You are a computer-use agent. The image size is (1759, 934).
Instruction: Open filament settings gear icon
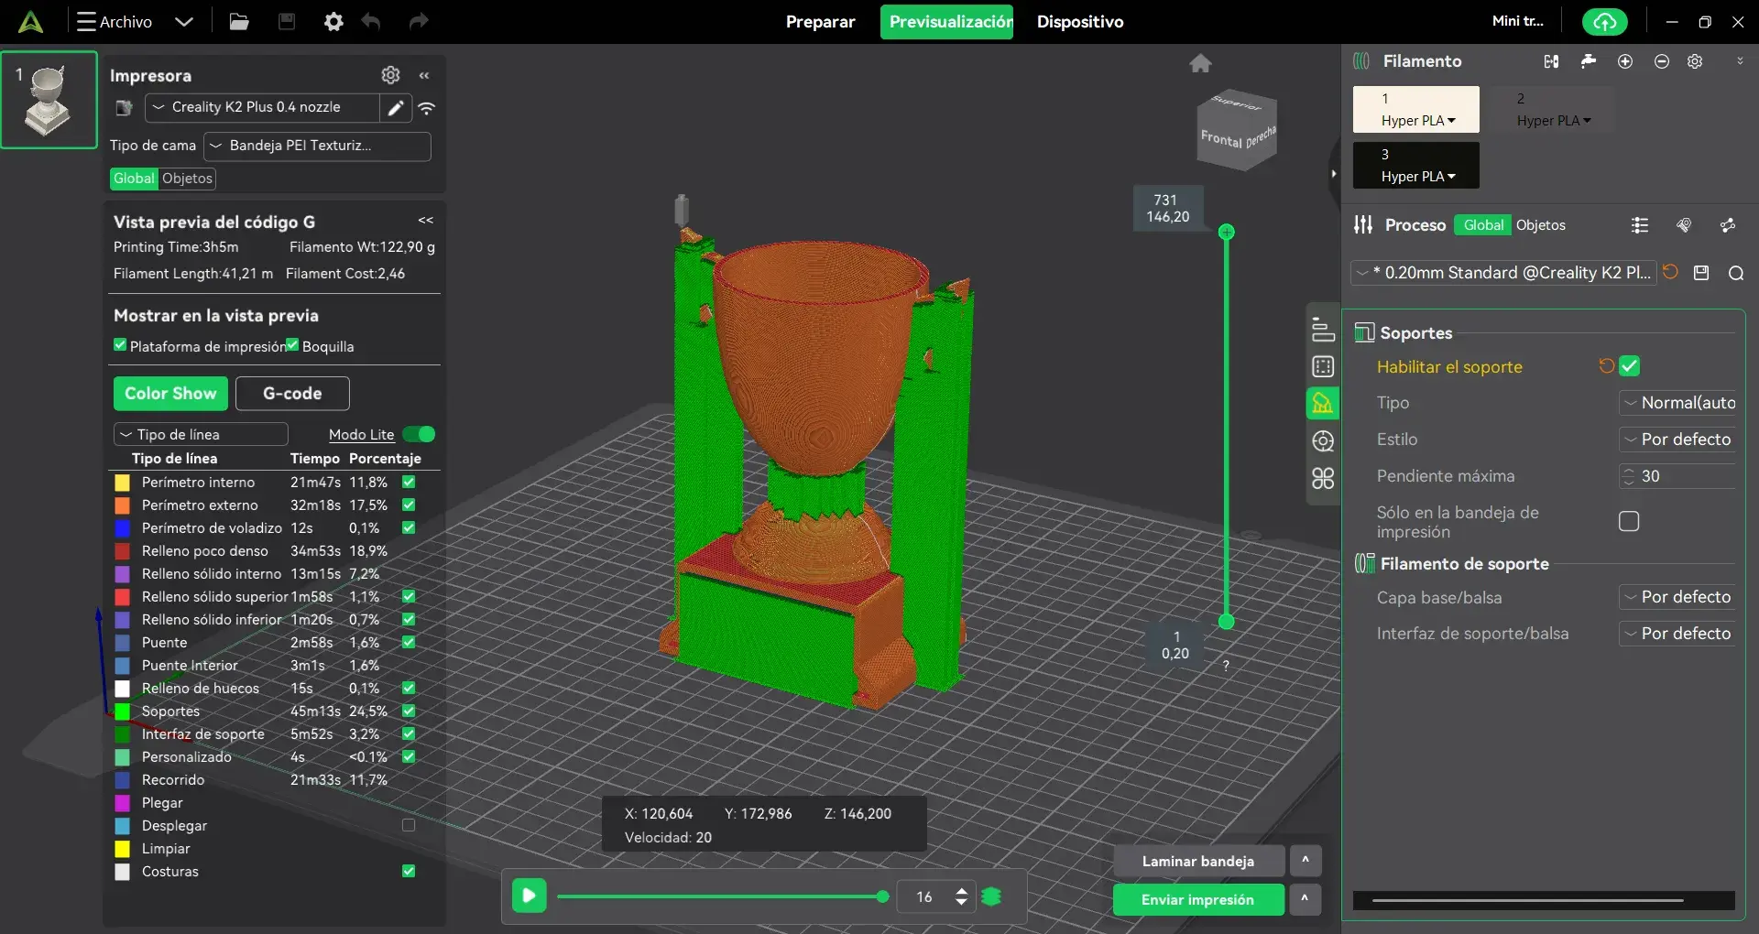click(1696, 61)
